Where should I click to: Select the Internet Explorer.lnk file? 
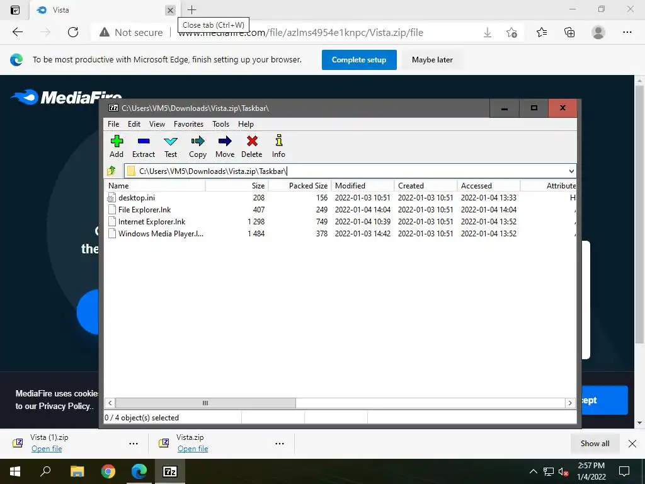[152, 221]
